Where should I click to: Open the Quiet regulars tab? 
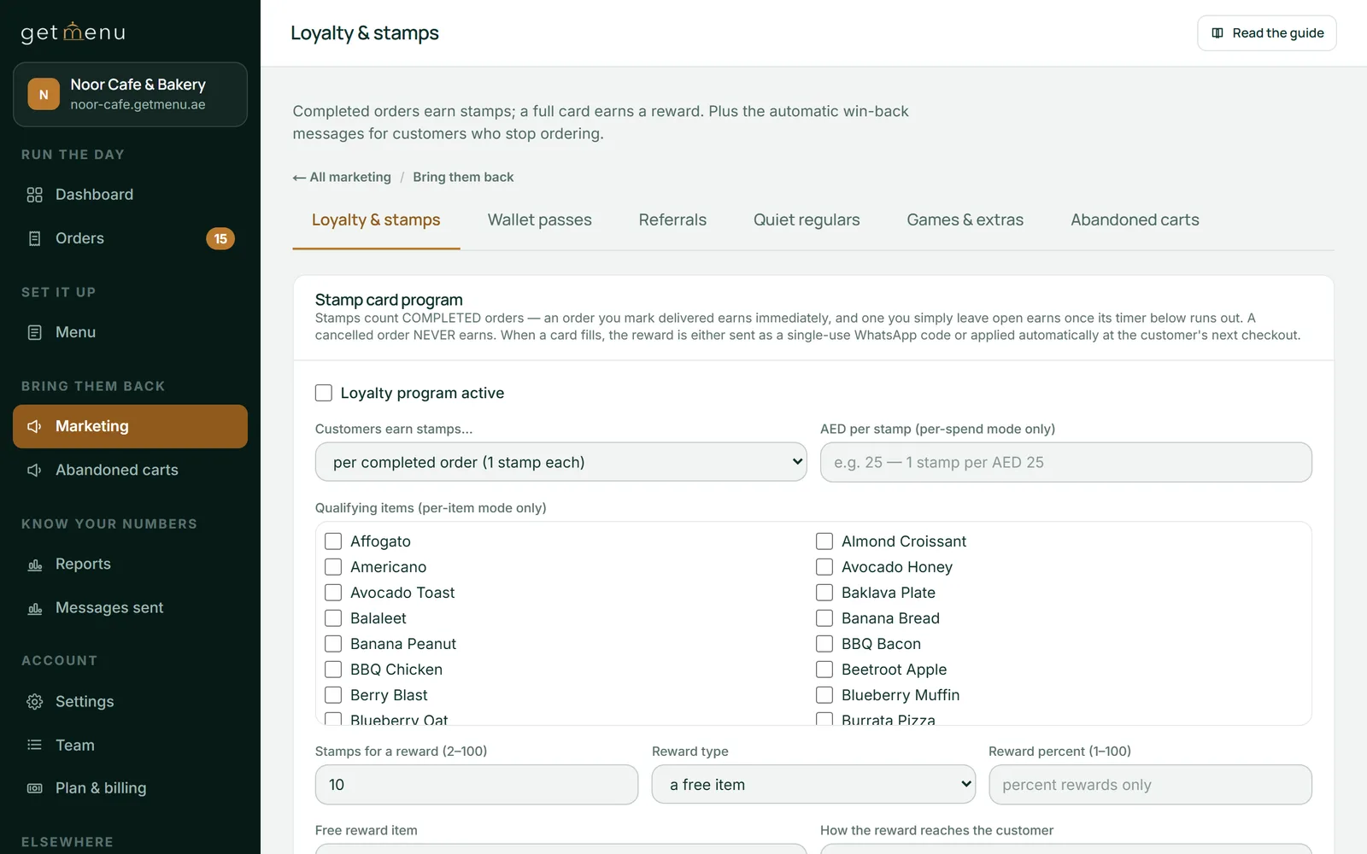pos(807,220)
